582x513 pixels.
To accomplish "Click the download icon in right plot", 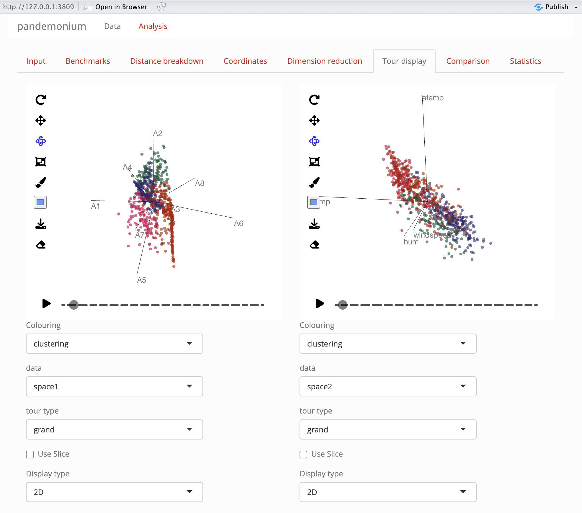I will tap(314, 224).
